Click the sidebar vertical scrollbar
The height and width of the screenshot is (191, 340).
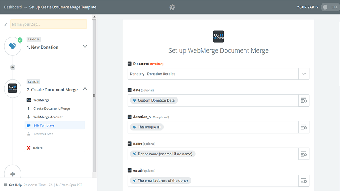(94, 95)
